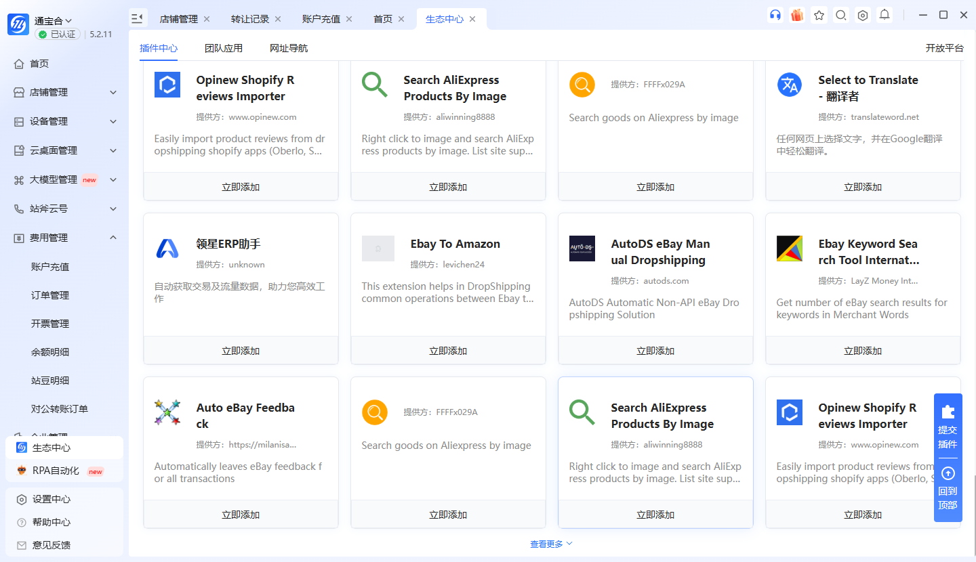The height and width of the screenshot is (562, 976).
Task: Go back to top with 回到顶部
Action: pyautogui.click(x=948, y=490)
